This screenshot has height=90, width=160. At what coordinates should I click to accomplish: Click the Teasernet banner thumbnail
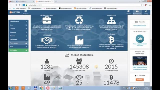click(140, 60)
